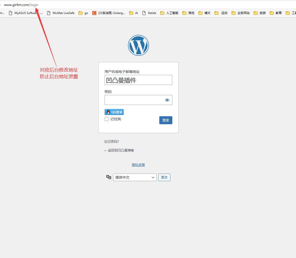The height and width of the screenshot is (258, 296).
Task: Expand the 简体中文 language dropdown
Action: point(135,177)
